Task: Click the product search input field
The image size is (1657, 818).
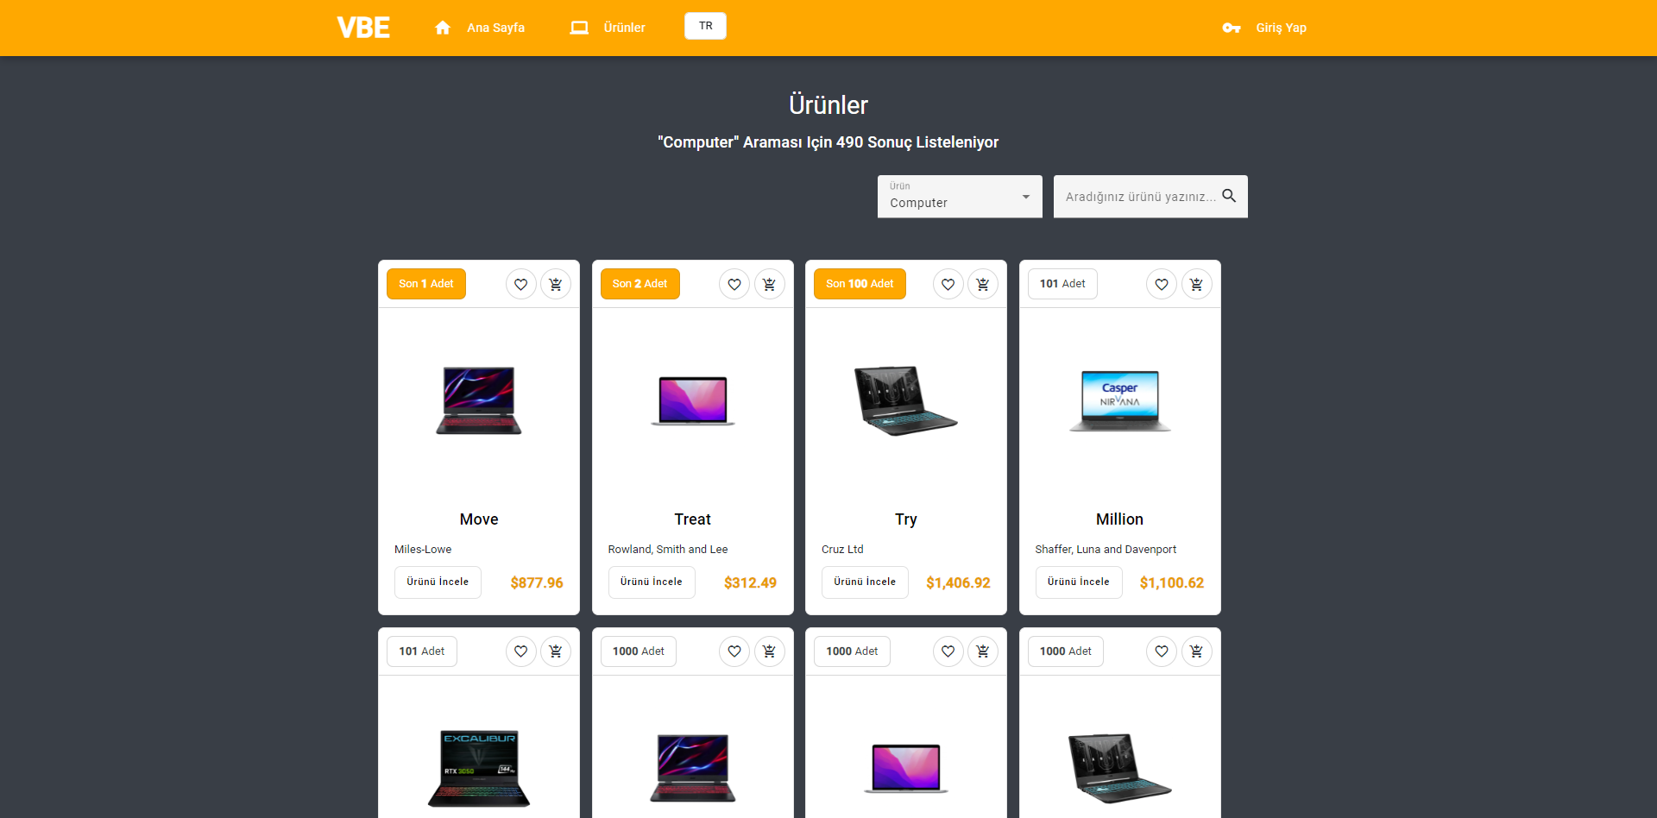Action: 1139,196
